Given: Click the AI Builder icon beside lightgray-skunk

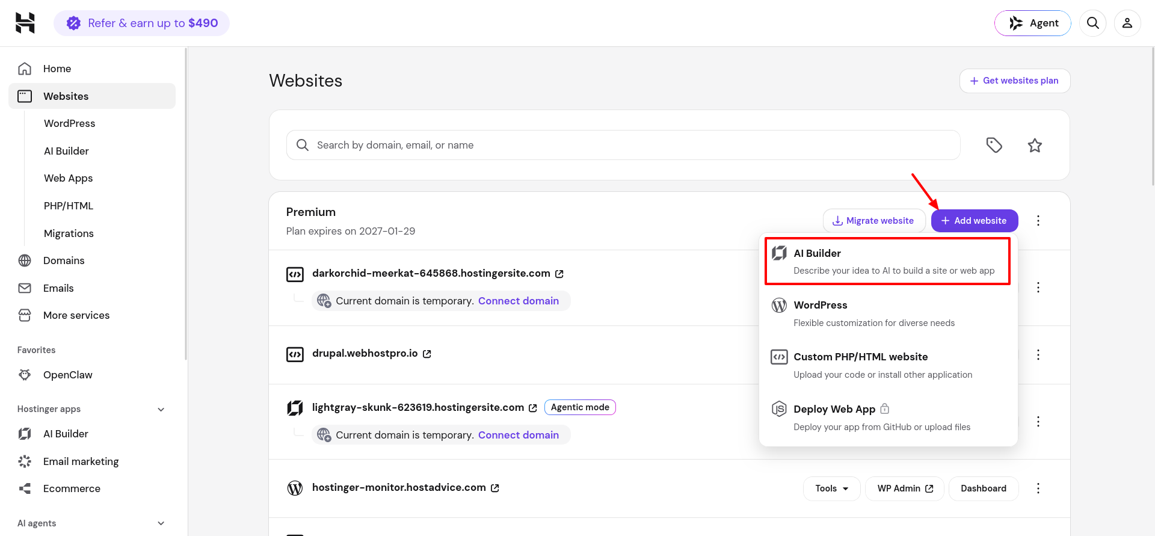Looking at the screenshot, I should click(x=295, y=408).
